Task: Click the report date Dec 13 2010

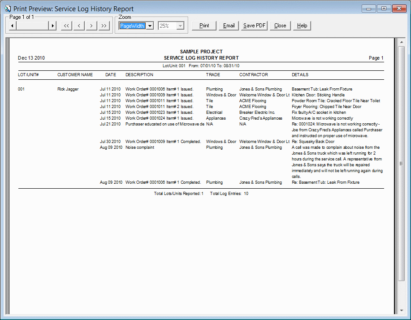Action: (x=31, y=58)
